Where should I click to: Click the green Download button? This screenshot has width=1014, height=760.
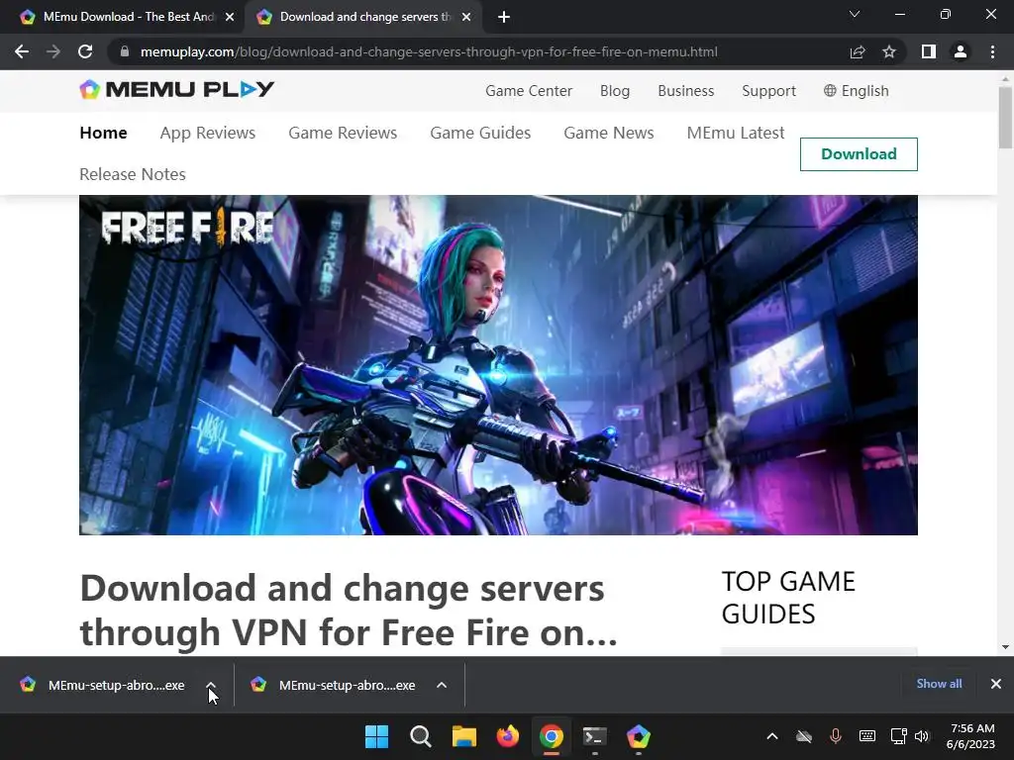tap(859, 153)
